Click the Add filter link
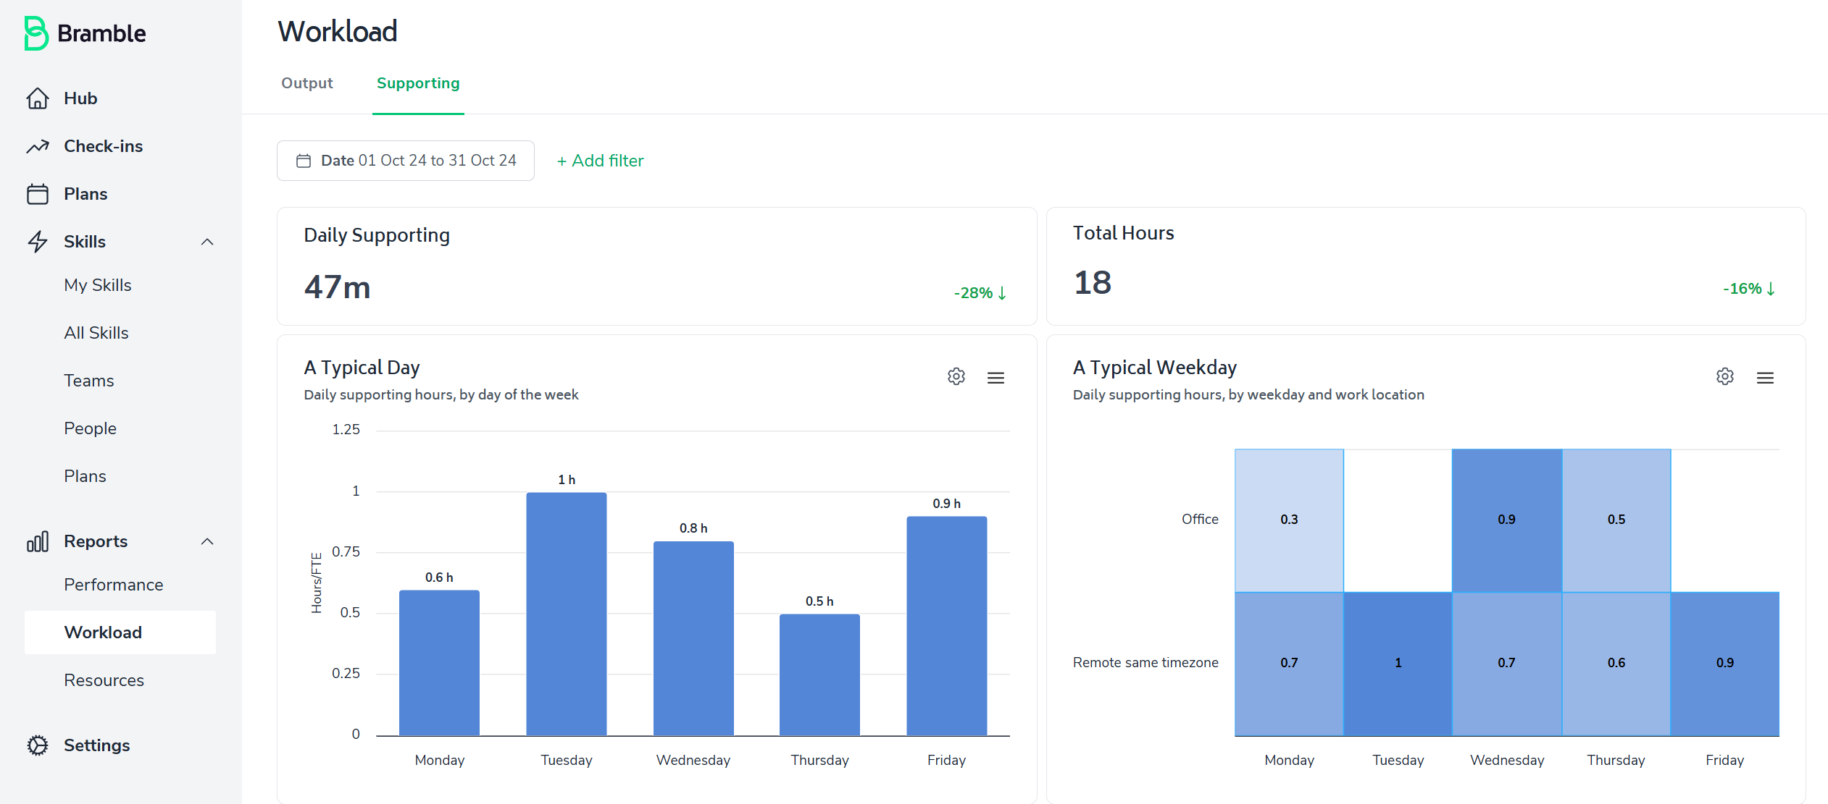 600,161
